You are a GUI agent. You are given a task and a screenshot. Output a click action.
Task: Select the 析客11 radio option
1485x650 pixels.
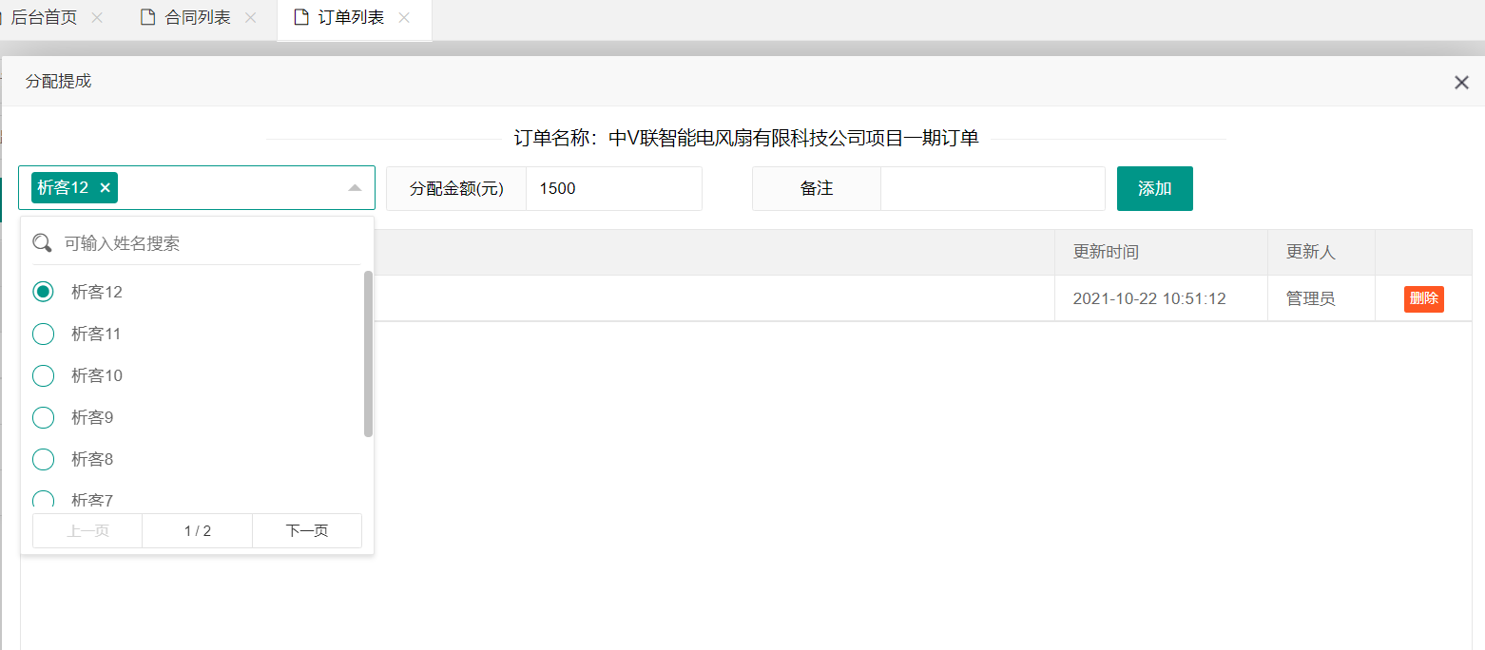[x=44, y=334]
